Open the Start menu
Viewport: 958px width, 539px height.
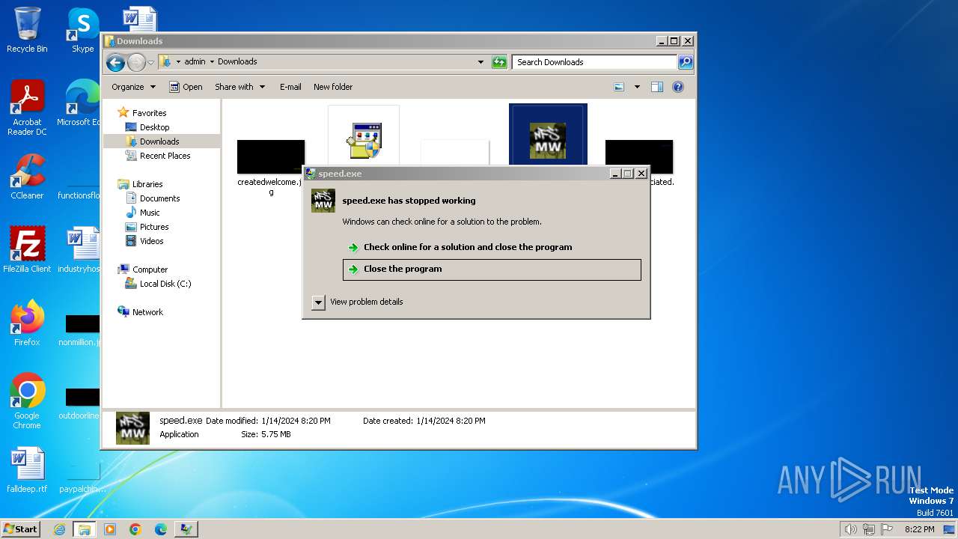click(20, 529)
